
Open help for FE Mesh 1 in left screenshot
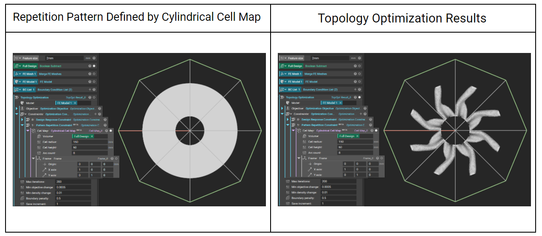[90, 74]
